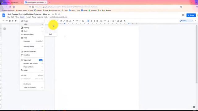This screenshot has width=198, height=111.
Task: Click the Numbered list icon
Action: pos(113,21)
